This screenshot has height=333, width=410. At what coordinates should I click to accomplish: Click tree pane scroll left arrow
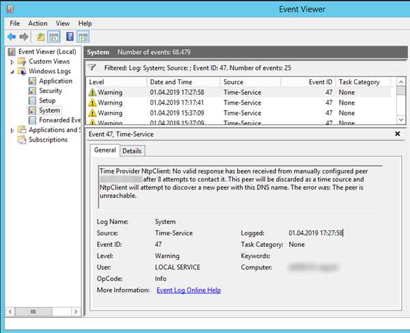(x=10, y=312)
